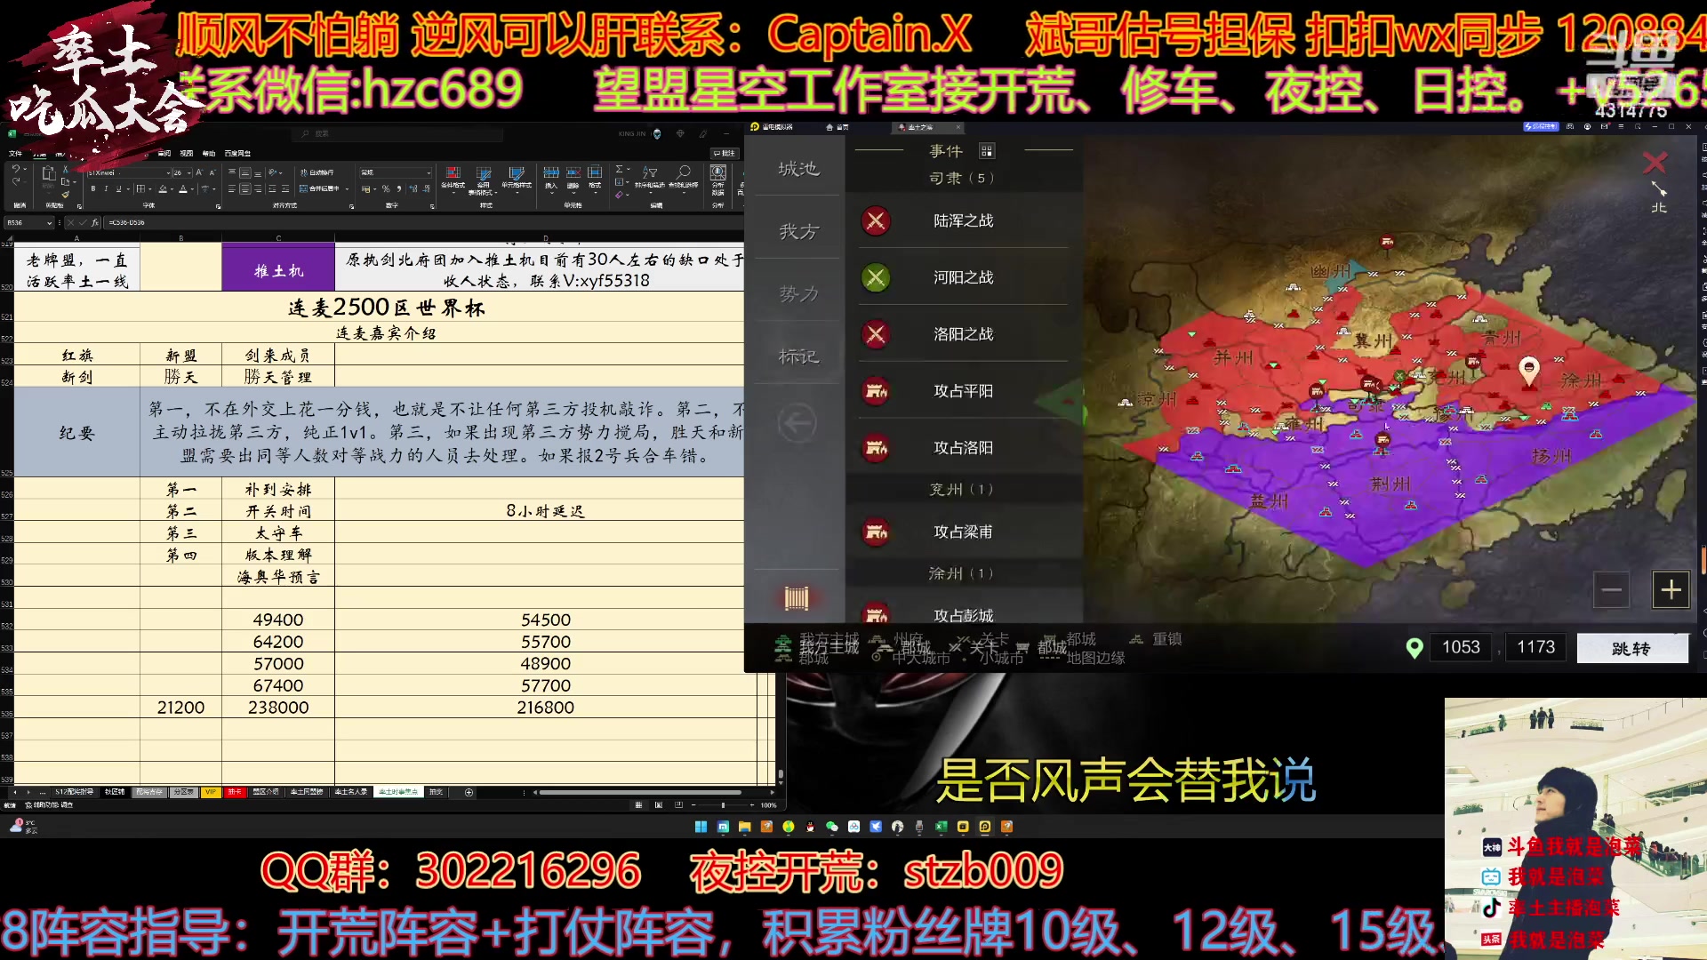1707x960 pixels.
Task: Open the 视图 (View) ribbon tab
Action: [x=187, y=153]
